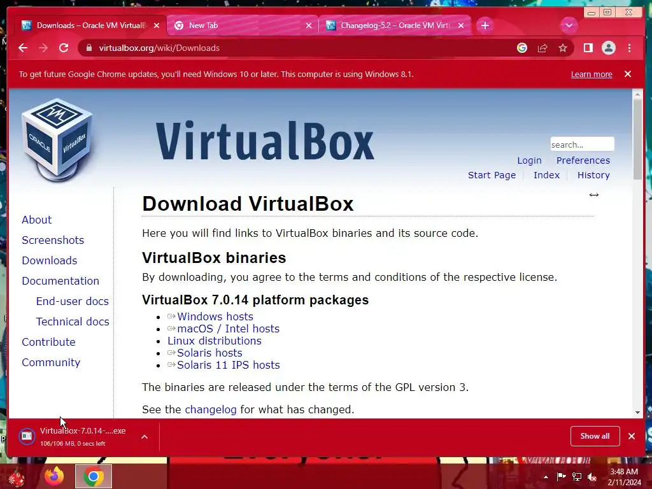Open page History
This screenshot has height=489, width=652.
point(593,175)
